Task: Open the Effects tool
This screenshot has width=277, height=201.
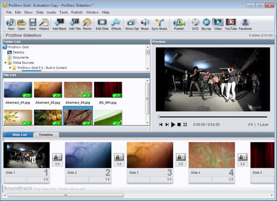Action: click(x=116, y=24)
